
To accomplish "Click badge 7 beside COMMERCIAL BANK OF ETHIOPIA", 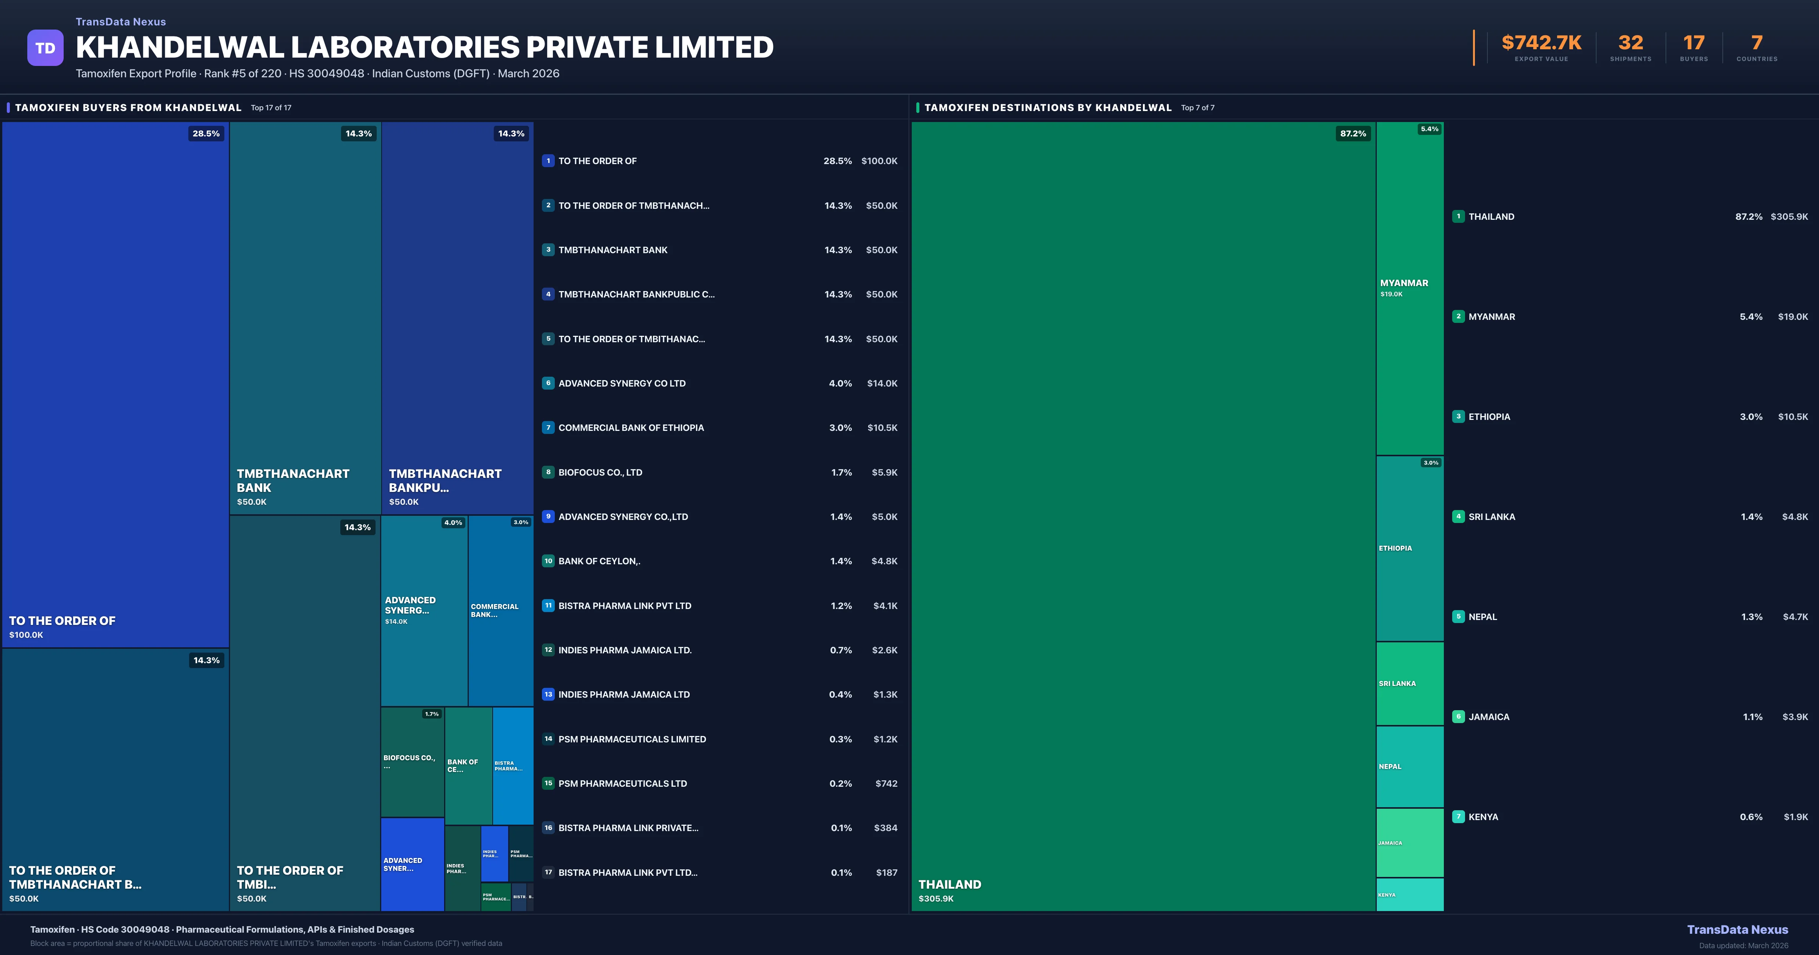I will pyautogui.click(x=549, y=427).
